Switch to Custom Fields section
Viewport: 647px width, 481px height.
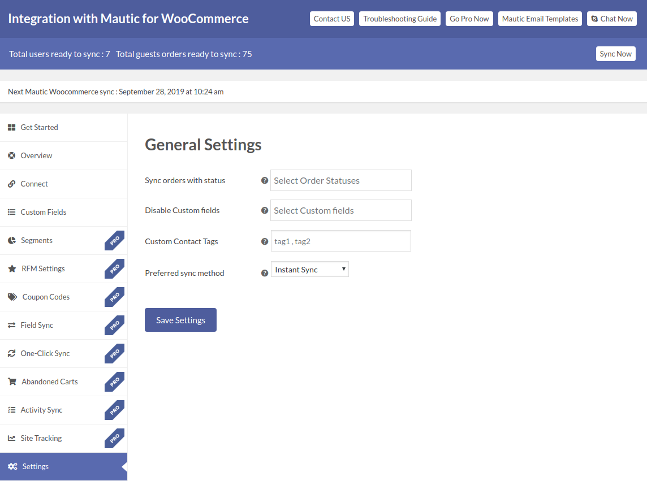click(63, 212)
